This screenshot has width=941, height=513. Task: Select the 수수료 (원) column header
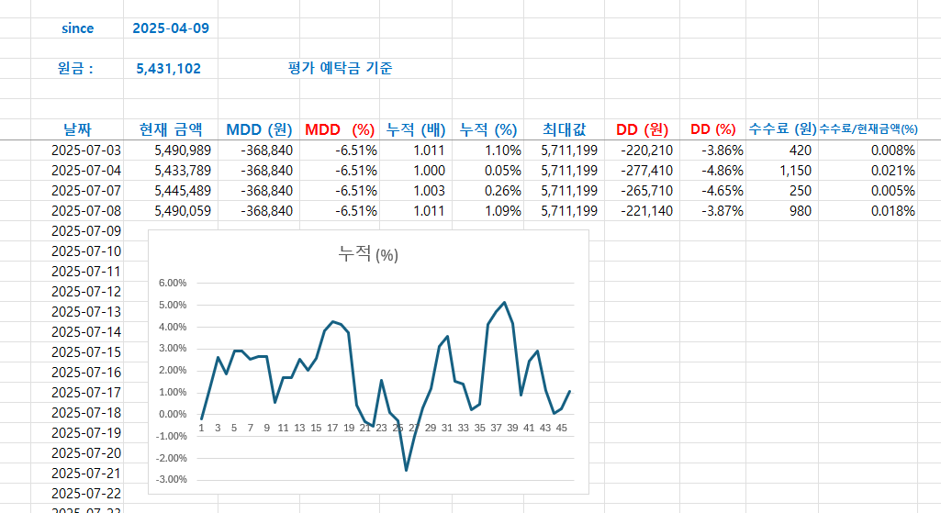pyautogui.click(x=782, y=129)
